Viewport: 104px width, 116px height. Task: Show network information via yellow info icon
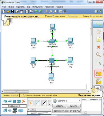96,11
